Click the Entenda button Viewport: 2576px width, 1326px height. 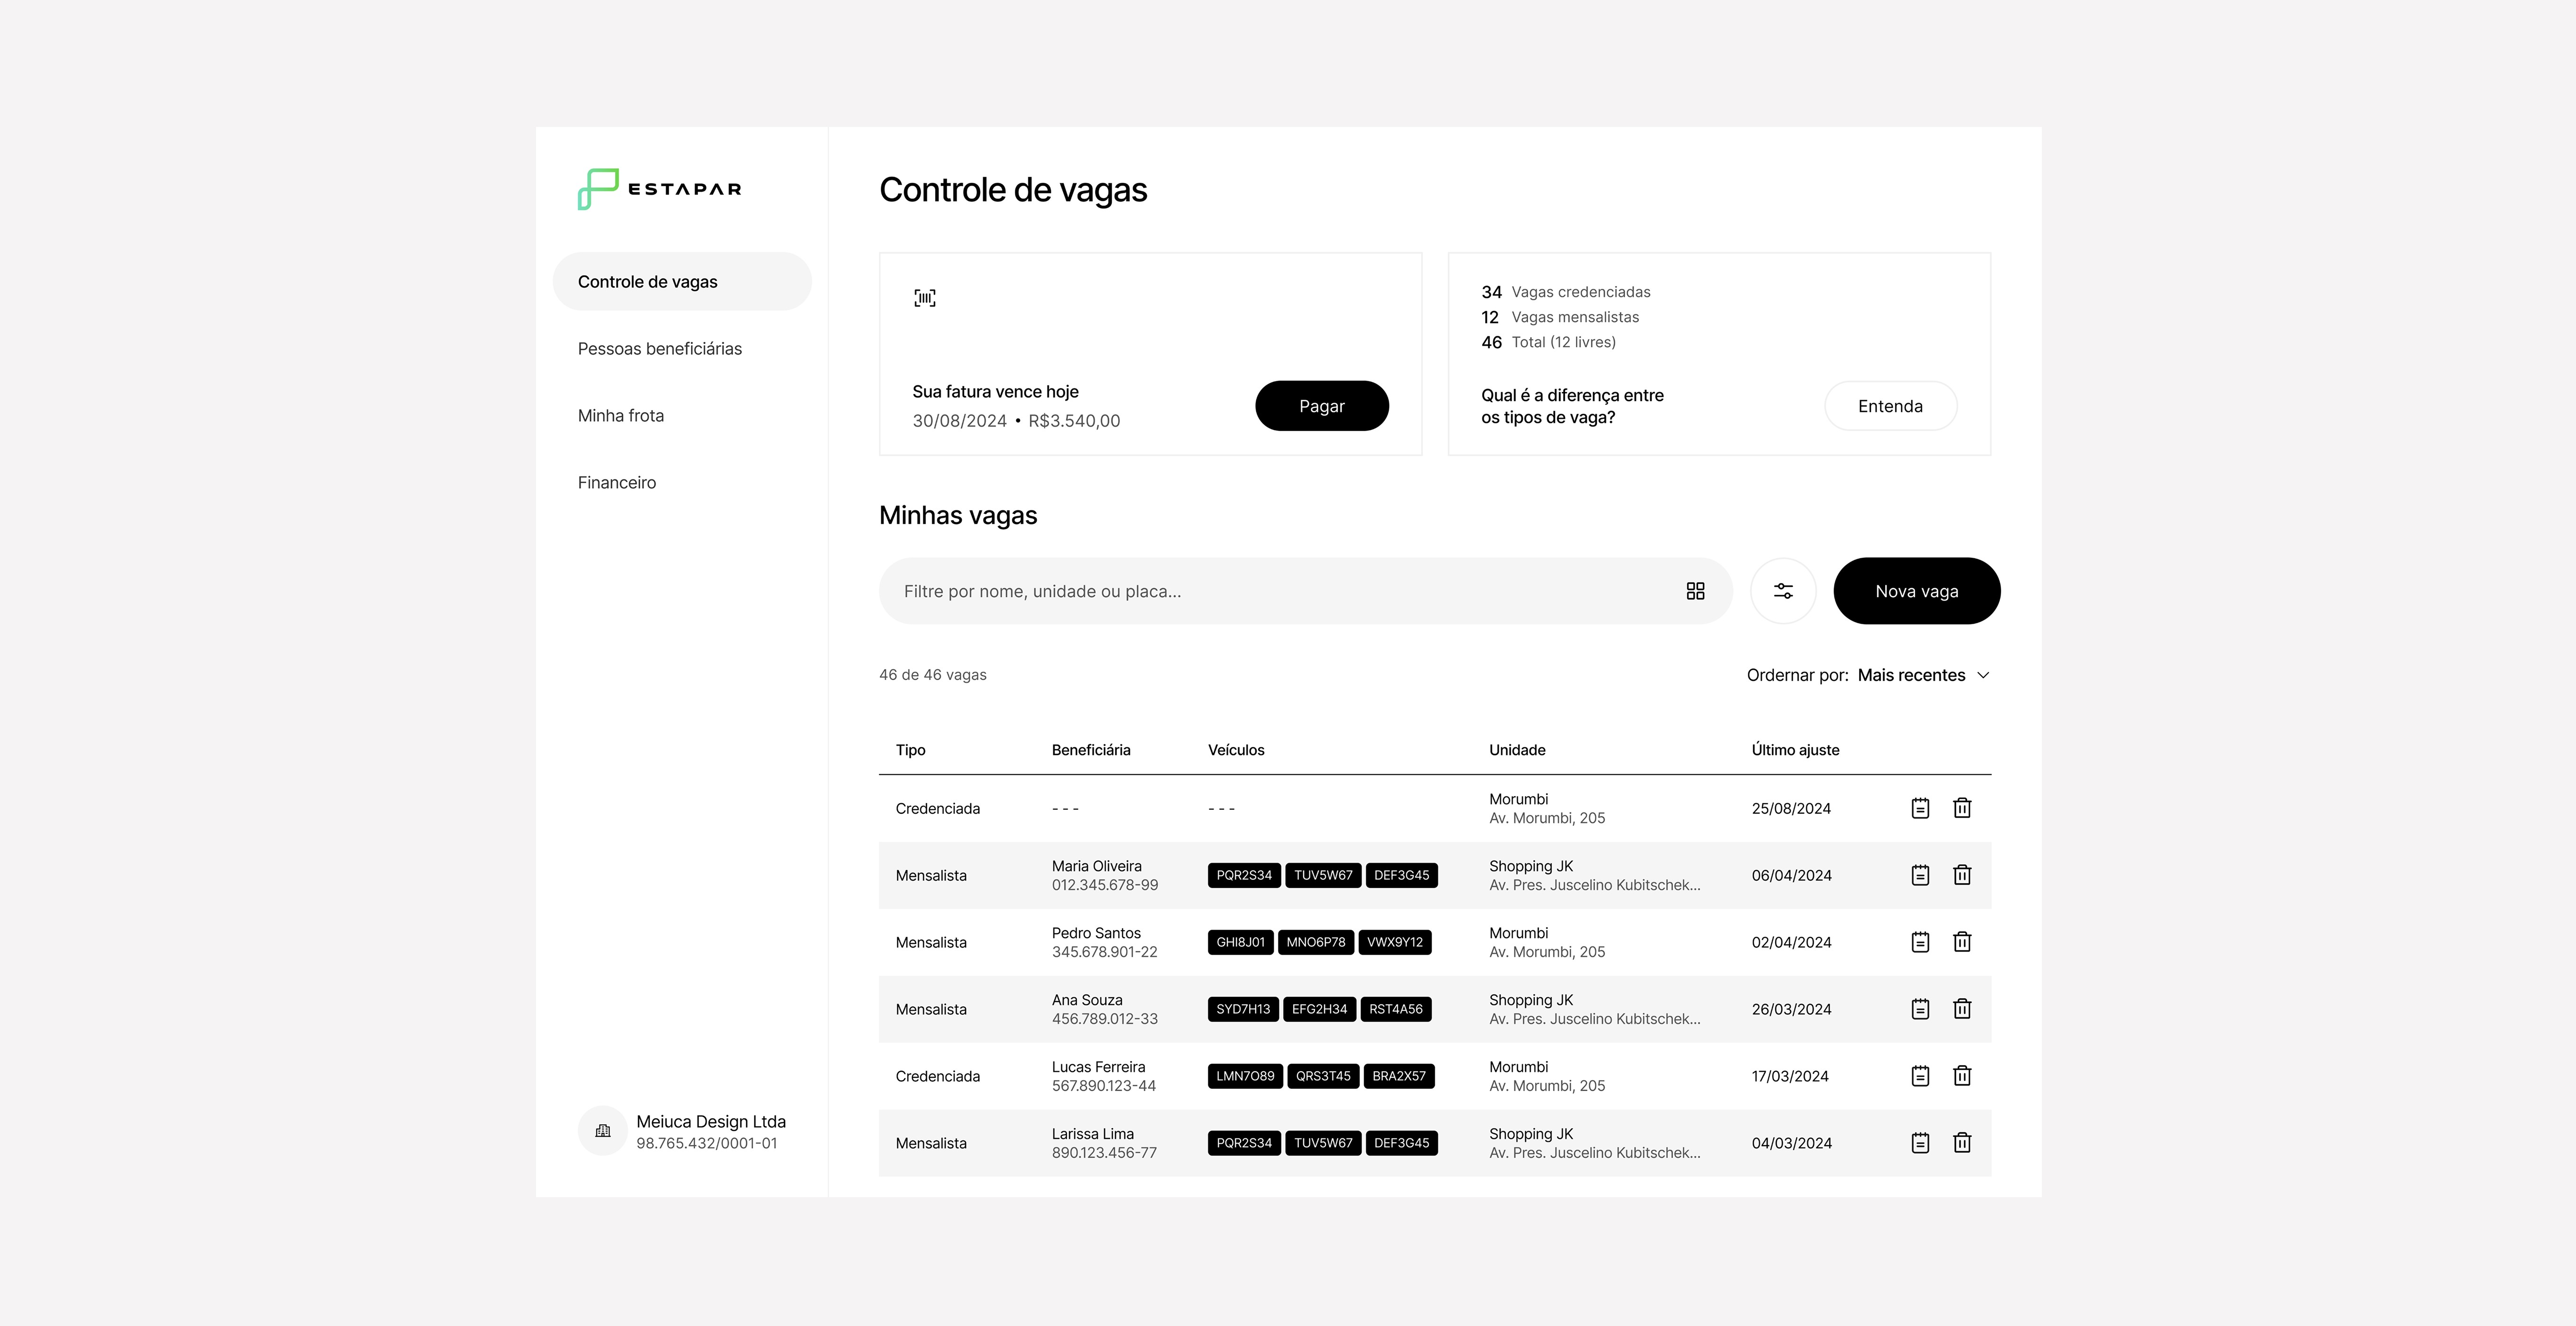pos(1890,406)
